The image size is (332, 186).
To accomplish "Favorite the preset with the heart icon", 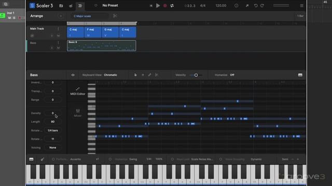I will [x=95, y=6].
